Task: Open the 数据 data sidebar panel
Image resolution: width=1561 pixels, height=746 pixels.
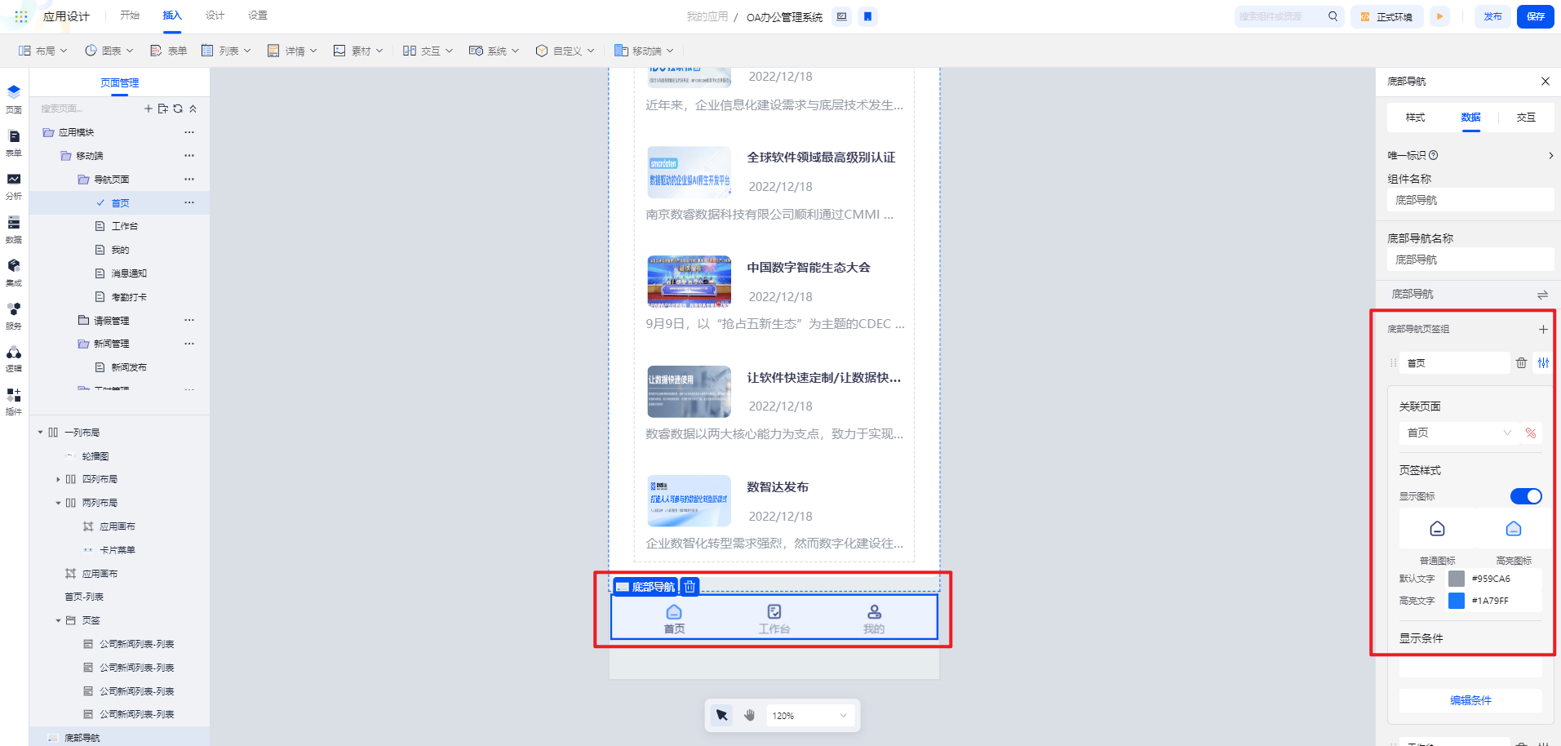Action: (x=14, y=229)
